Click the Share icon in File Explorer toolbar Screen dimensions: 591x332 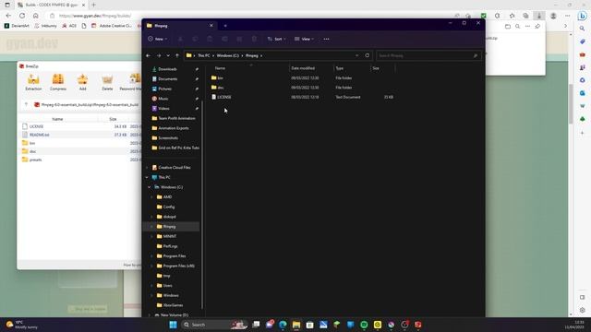point(239,39)
